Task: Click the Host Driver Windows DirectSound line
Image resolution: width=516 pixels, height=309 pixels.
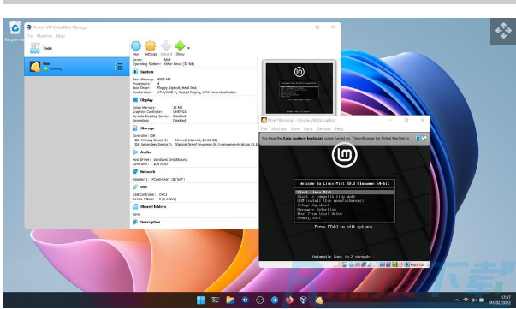Action: click(160, 159)
